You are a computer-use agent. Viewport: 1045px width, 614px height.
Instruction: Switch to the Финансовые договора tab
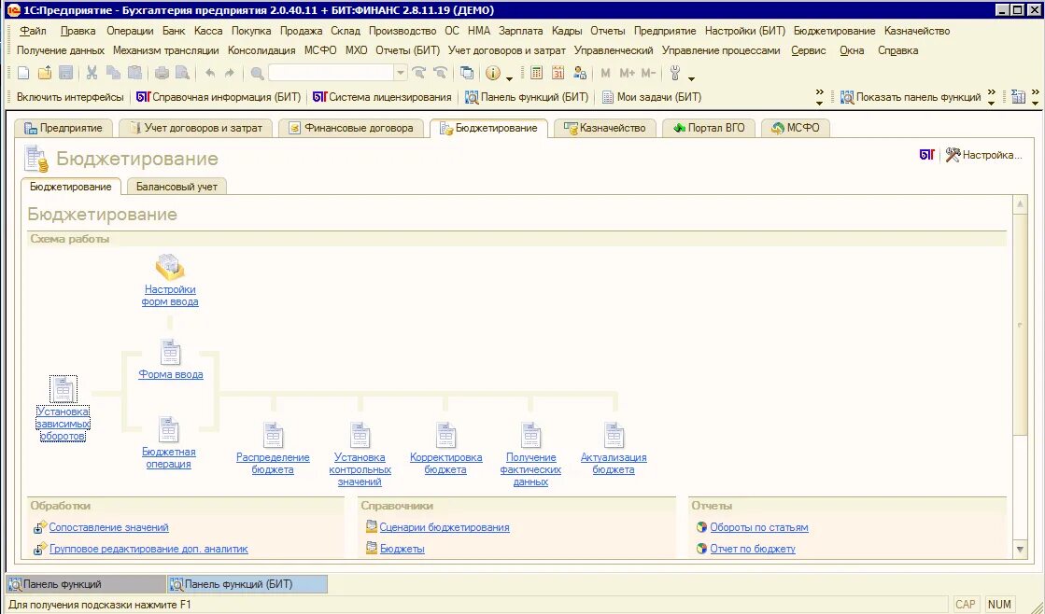[350, 128]
